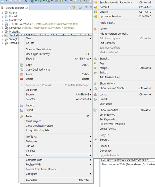Open the Show In submenu
The width and height of the screenshot is (155, 187).
tap(56, 59)
